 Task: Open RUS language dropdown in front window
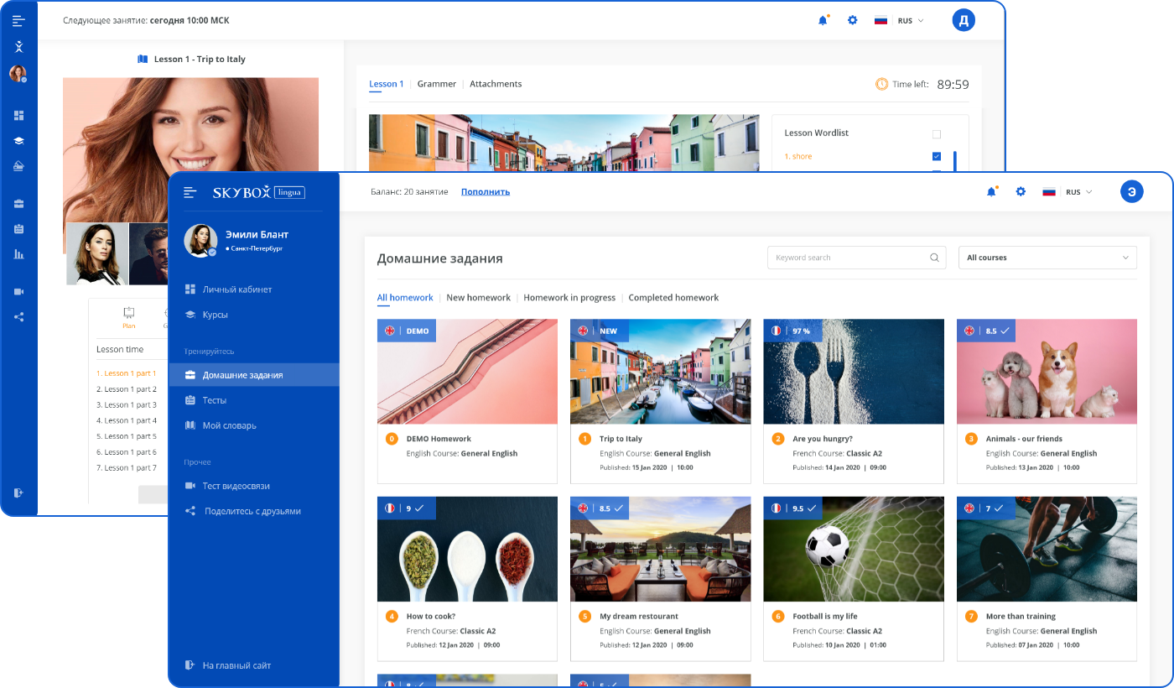(1068, 192)
